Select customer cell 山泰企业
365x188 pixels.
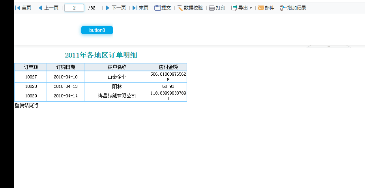[x=117, y=77]
